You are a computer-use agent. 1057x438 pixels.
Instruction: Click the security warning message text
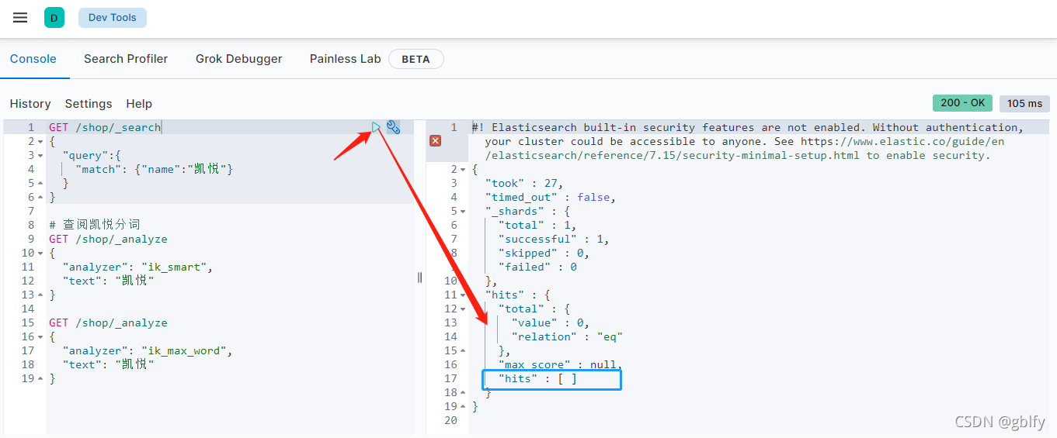(x=748, y=141)
